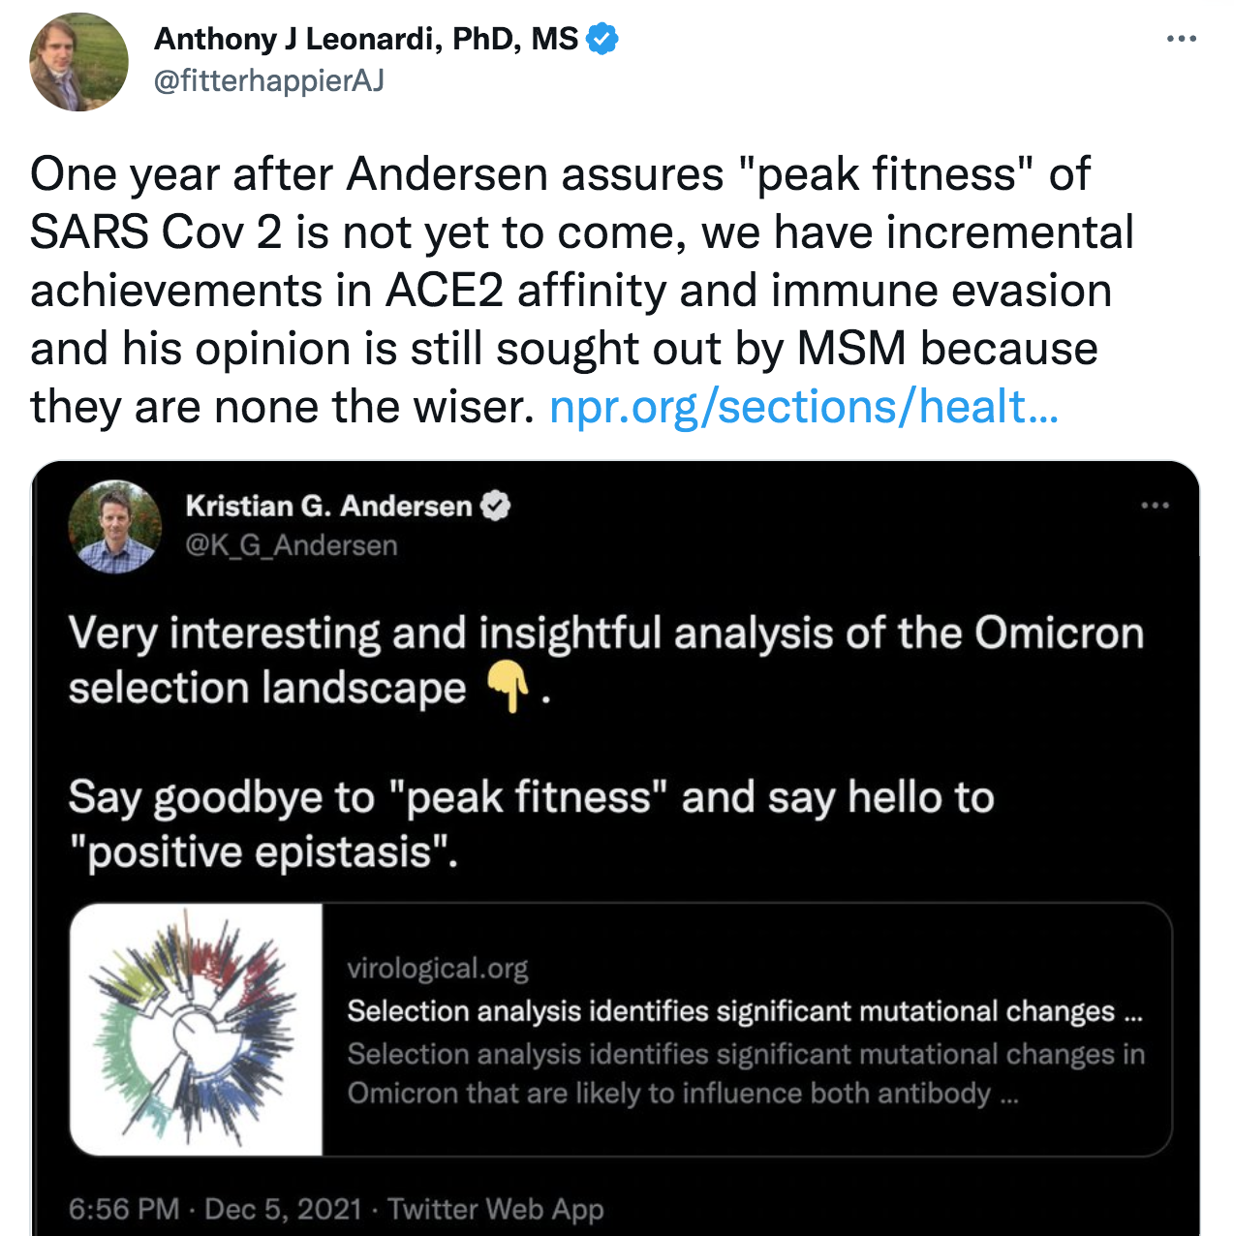Open the quoted tweet's three-dot menu
The width and height of the screenshot is (1234, 1236).
(1155, 506)
